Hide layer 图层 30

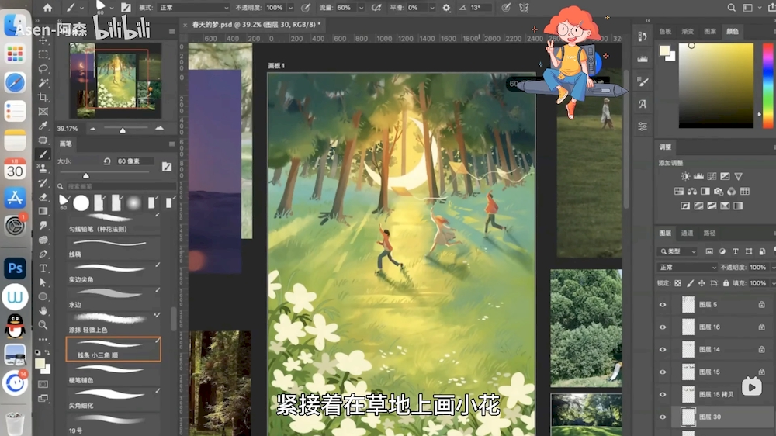[x=663, y=417]
